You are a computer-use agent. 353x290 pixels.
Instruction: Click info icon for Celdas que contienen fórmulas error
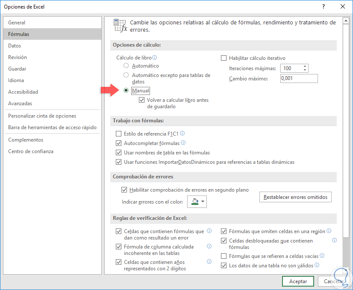pyautogui.click(x=209, y=231)
